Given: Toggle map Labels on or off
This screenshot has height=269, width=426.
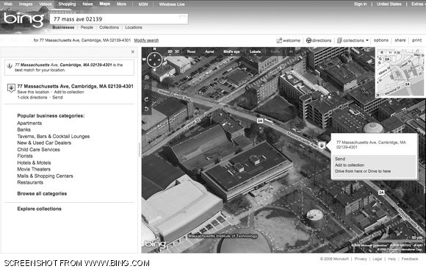Looking at the screenshot, I should click(x=255, y=51).
